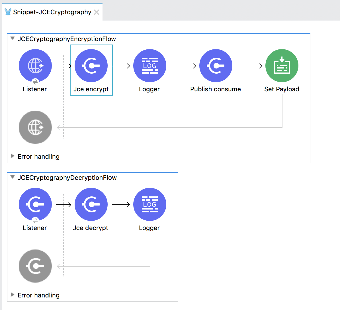Click the exchange badge under the Encryption Listener

click(35, 82)
